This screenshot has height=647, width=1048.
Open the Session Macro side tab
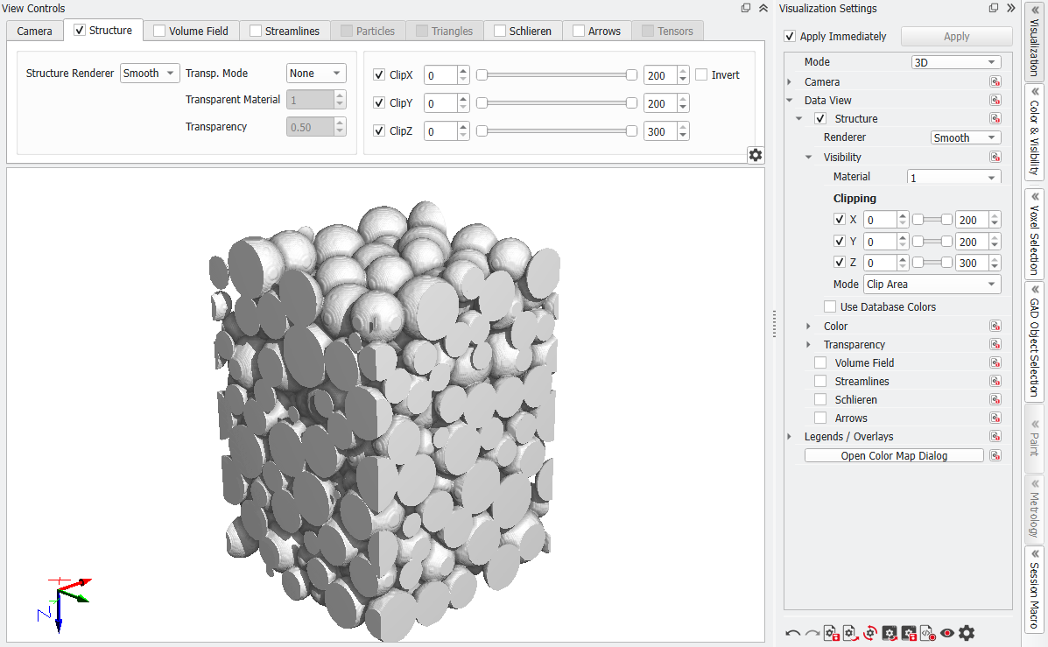tap(1034, 589)
